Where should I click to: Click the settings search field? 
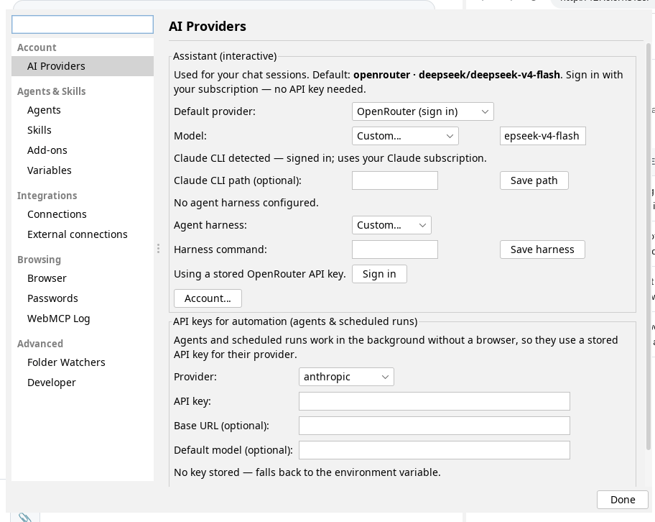click(83, 24)
